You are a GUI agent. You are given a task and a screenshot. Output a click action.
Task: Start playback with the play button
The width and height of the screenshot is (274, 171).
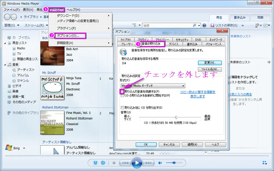137,163
